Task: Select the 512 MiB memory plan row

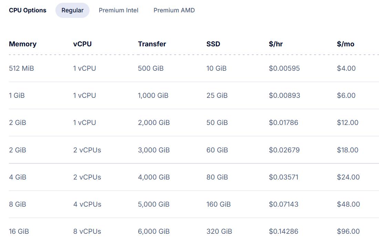Action: coord(21,68)
